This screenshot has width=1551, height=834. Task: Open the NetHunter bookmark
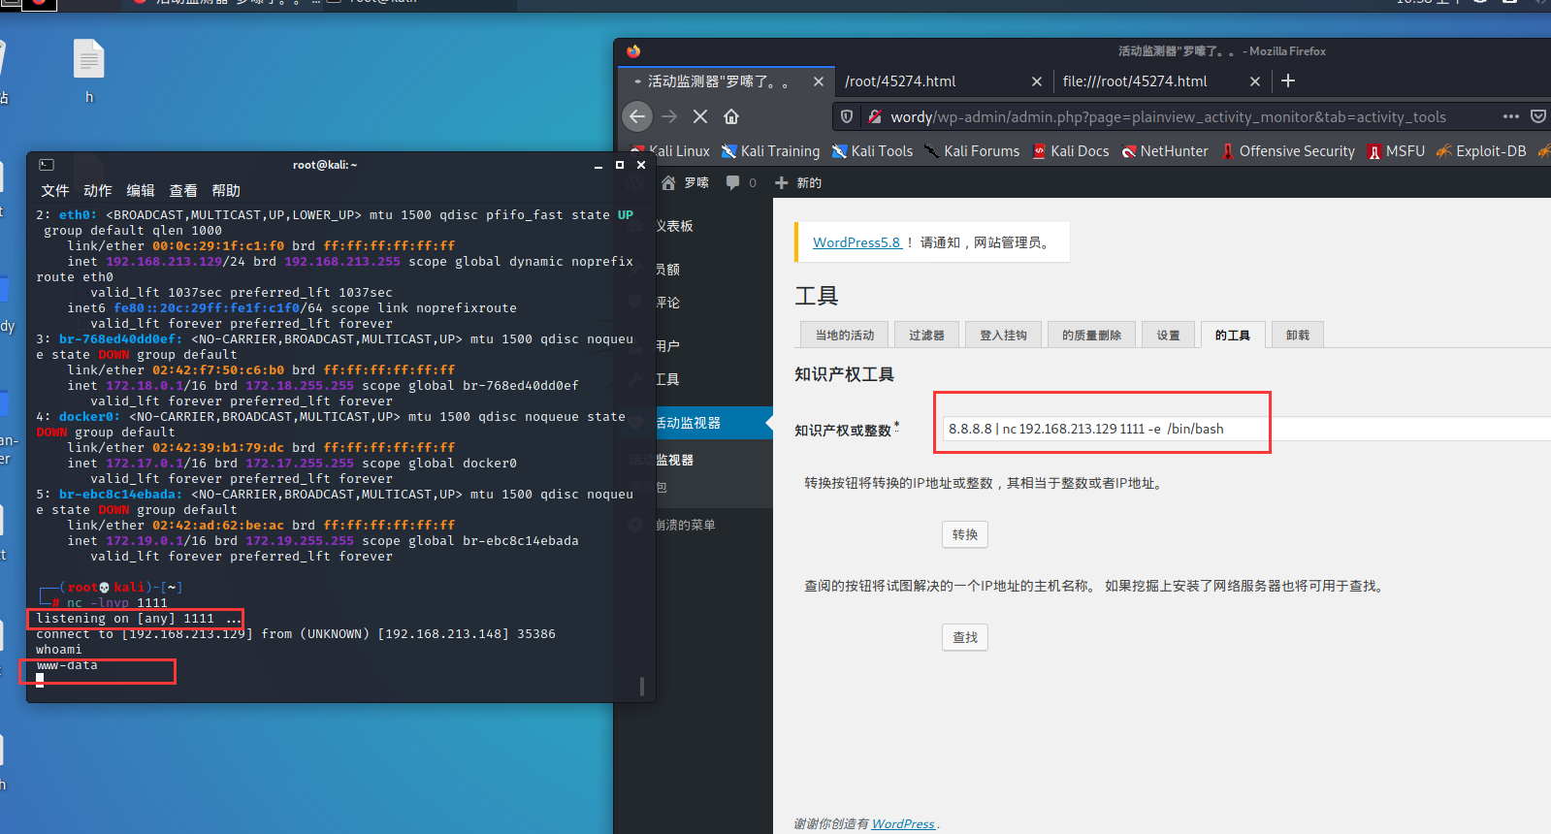pos(1165,151)
